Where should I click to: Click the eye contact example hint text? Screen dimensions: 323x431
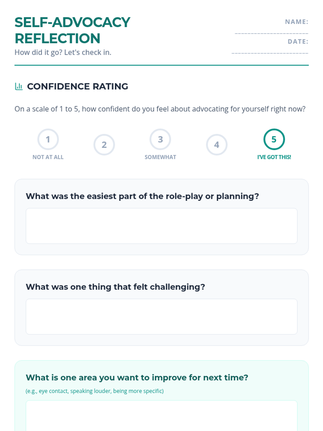click(95, 391)
